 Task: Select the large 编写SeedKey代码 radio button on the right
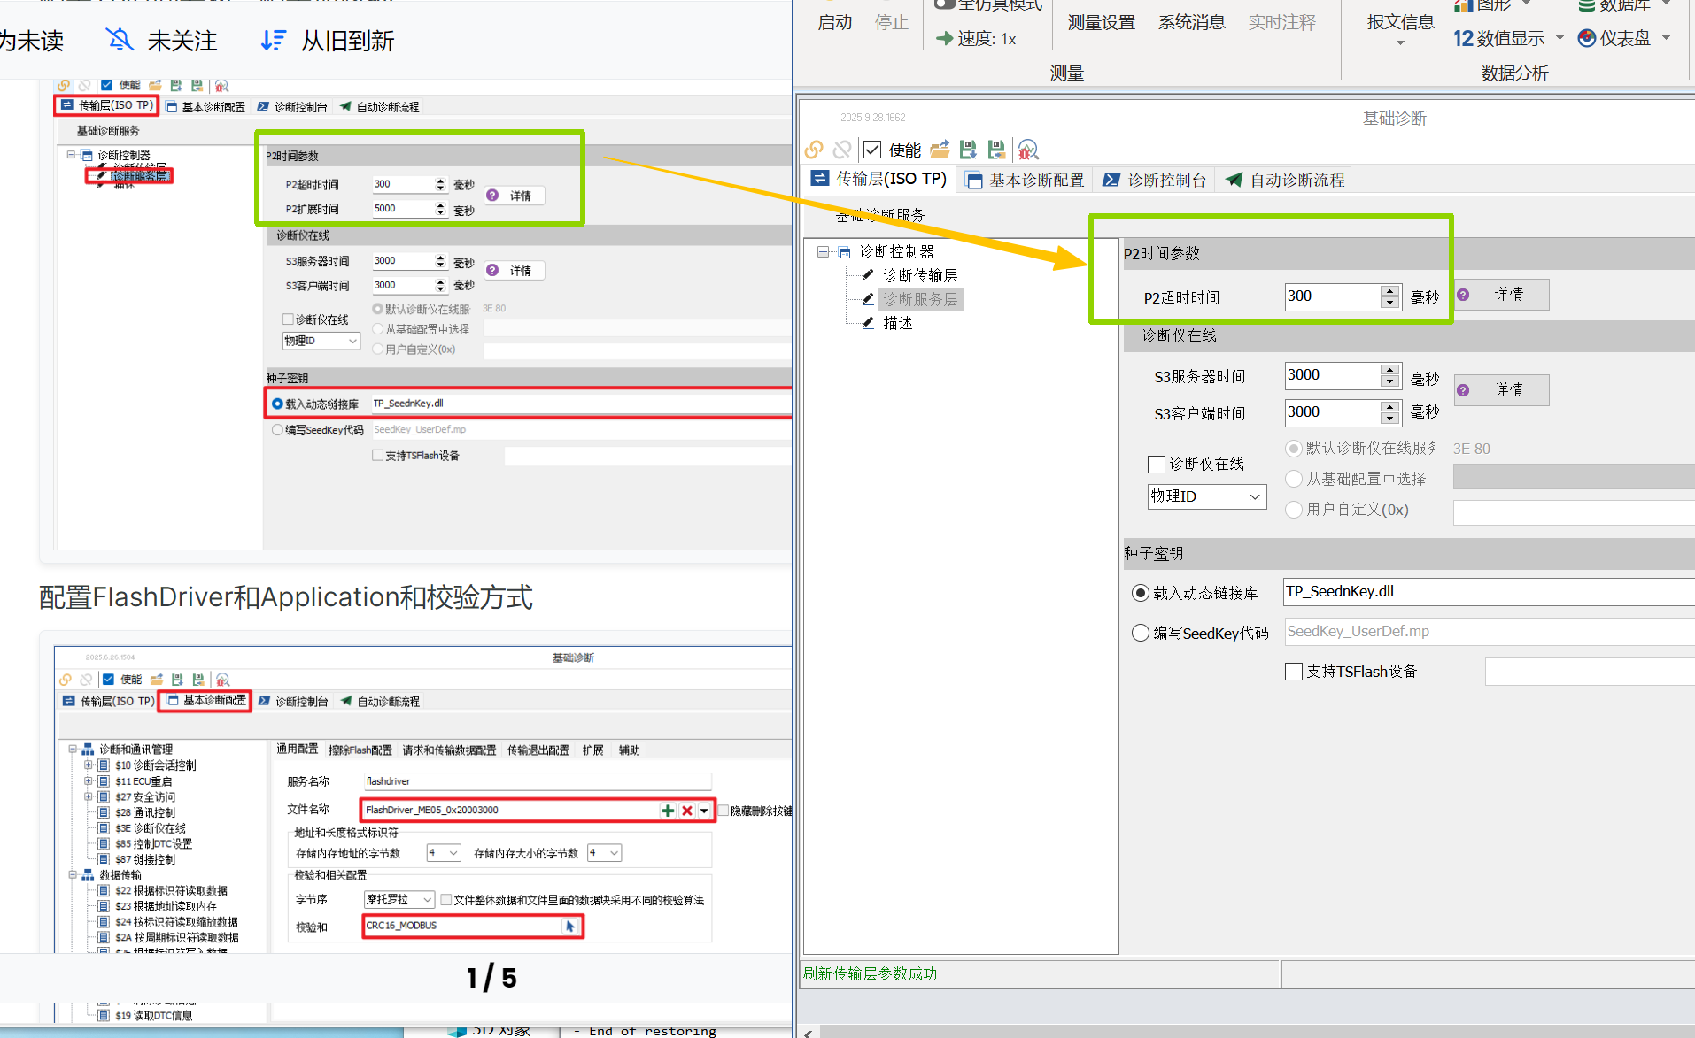pos(1141,633)
